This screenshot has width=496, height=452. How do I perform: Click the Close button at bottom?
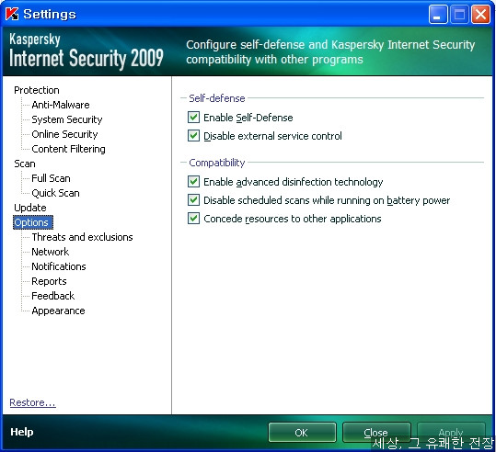tap(376, 433)
